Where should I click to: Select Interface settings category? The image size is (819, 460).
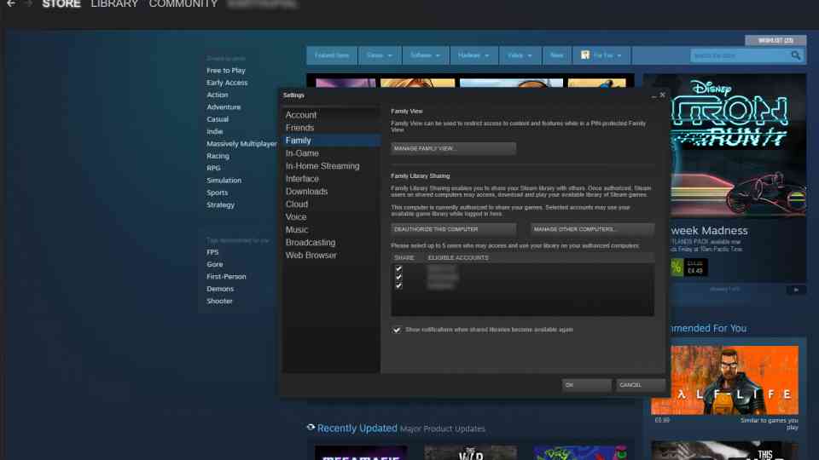[x=331, y=179]
